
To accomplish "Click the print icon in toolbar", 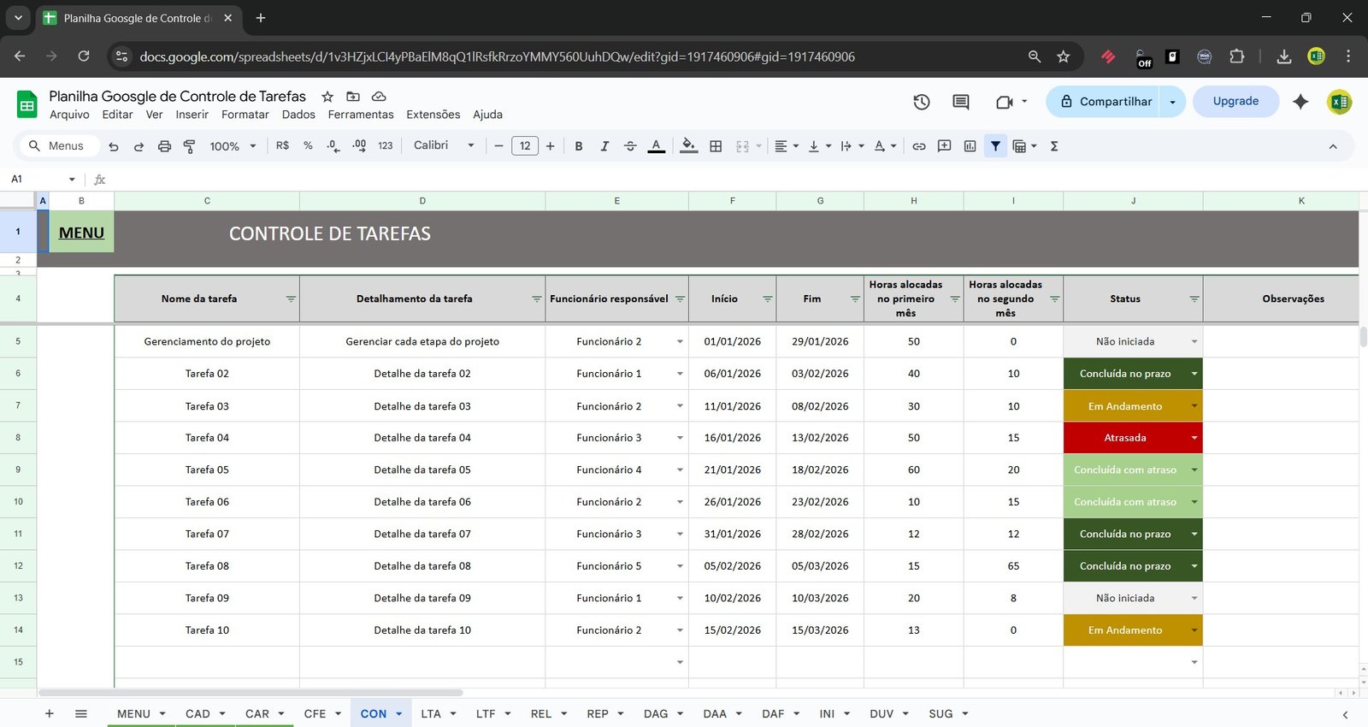I will click(x=164, y=146).
